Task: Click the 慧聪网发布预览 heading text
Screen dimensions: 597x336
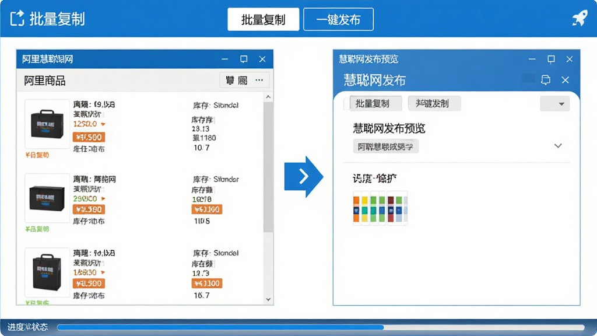Action: (389, 128)
